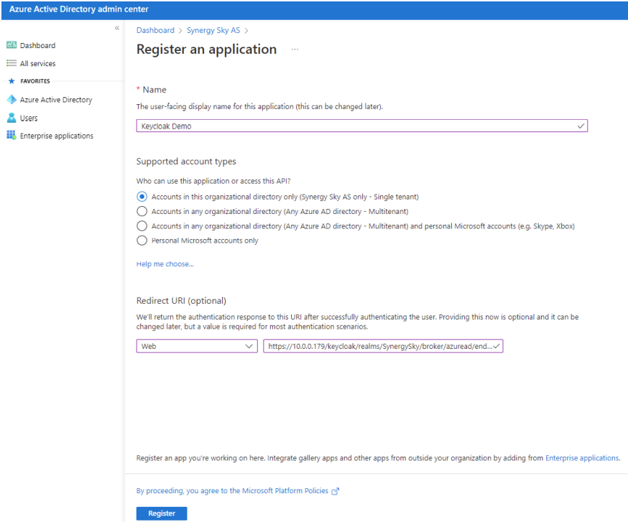Click the Synergy Sky AS breadcrumb link

coord(213,30)
